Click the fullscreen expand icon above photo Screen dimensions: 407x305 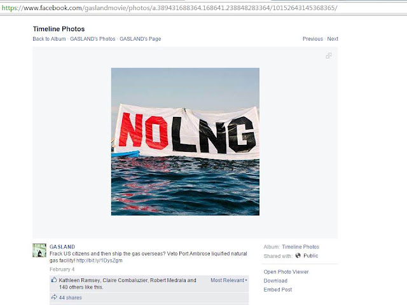tap(329, 56)
